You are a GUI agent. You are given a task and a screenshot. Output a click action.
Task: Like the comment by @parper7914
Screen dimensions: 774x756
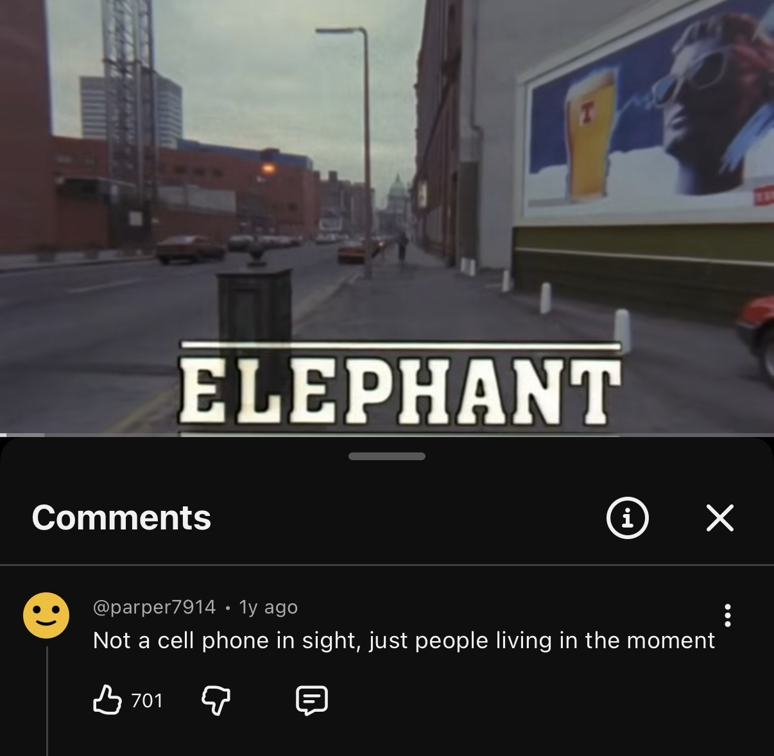(107, 700)
